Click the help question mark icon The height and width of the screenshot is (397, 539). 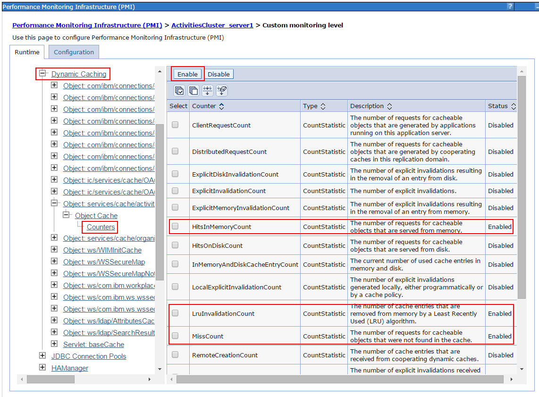(x=510, y=6)
